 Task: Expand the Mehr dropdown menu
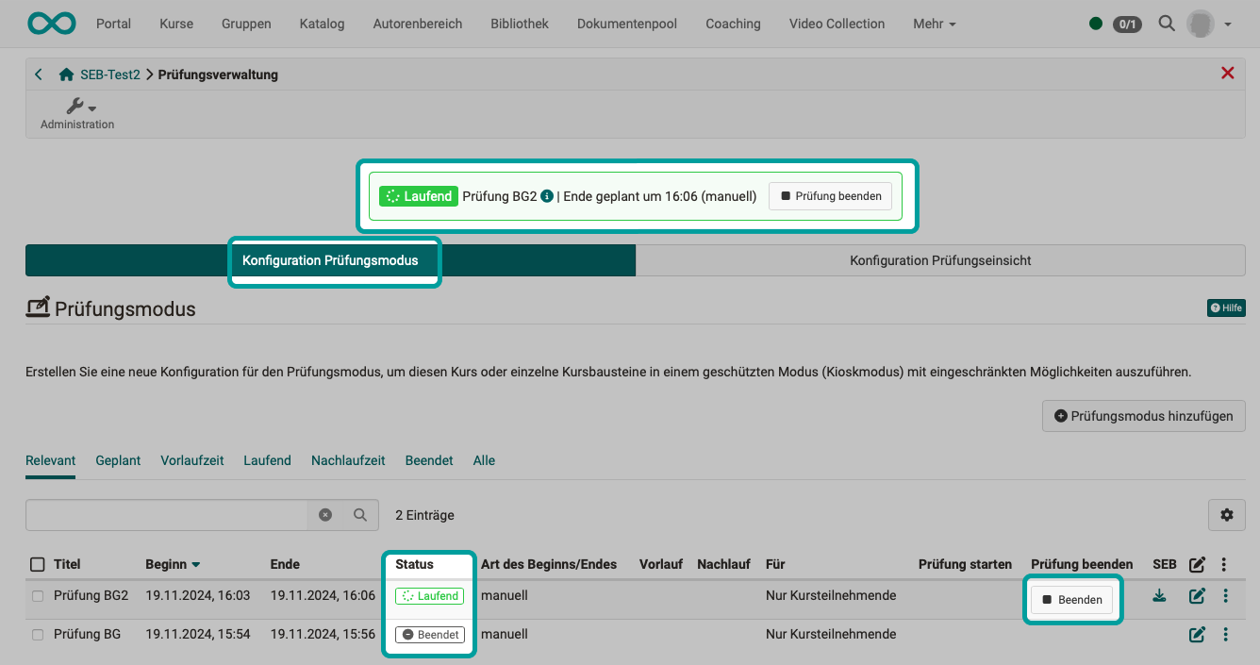tap(934, 24)
